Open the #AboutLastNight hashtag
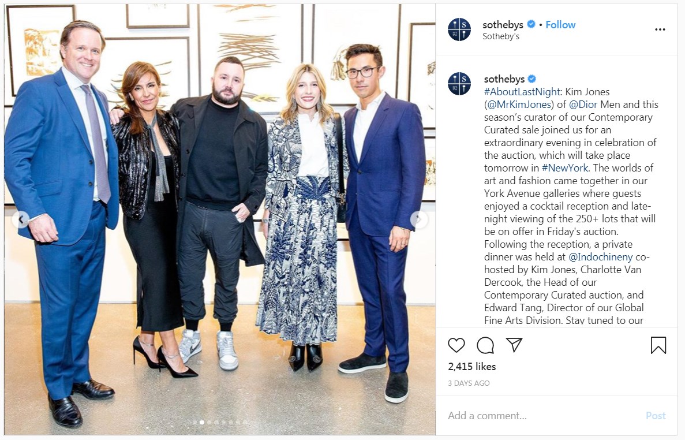This screenshot has width=685, height=440. click(522, 92)
